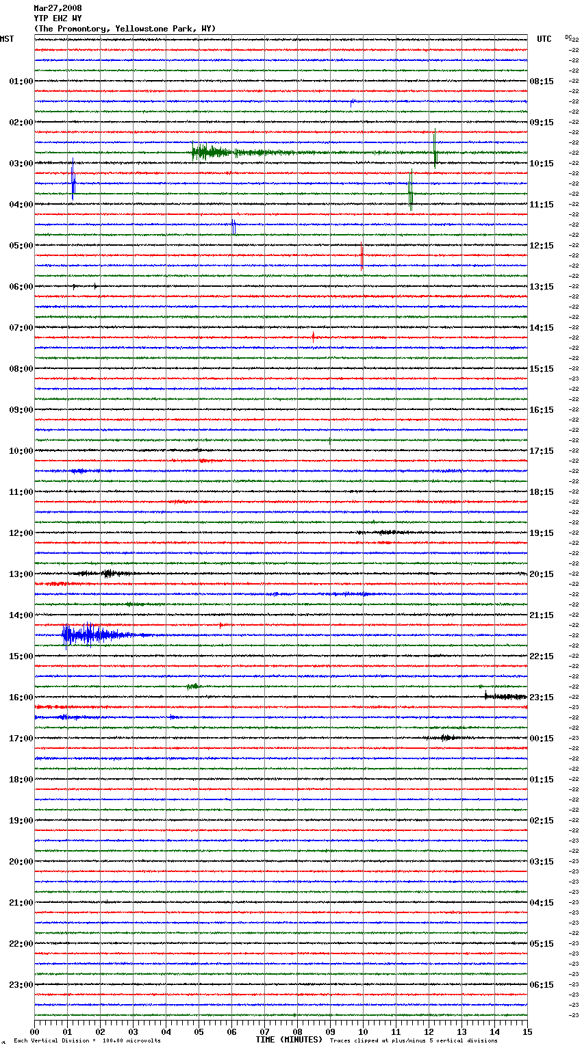
Task: Click the black seismic burst on the 16:00 trace
Action: [505, 697]
